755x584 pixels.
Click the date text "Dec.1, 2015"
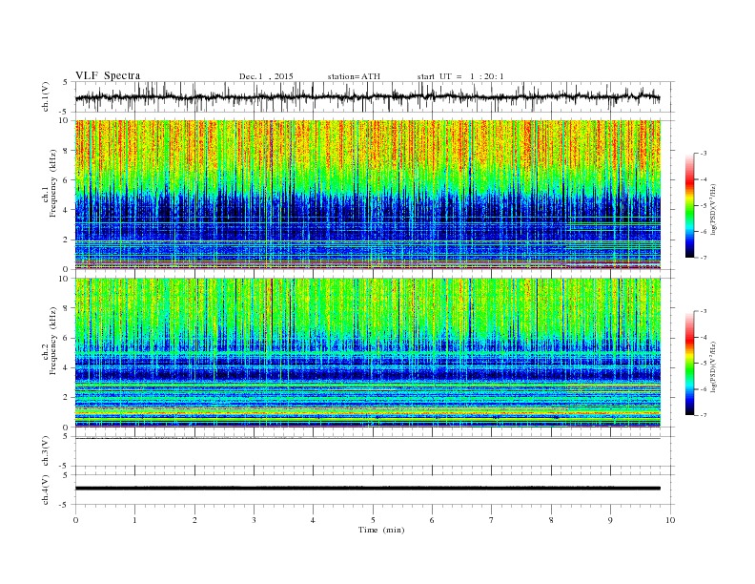[266, 76]
